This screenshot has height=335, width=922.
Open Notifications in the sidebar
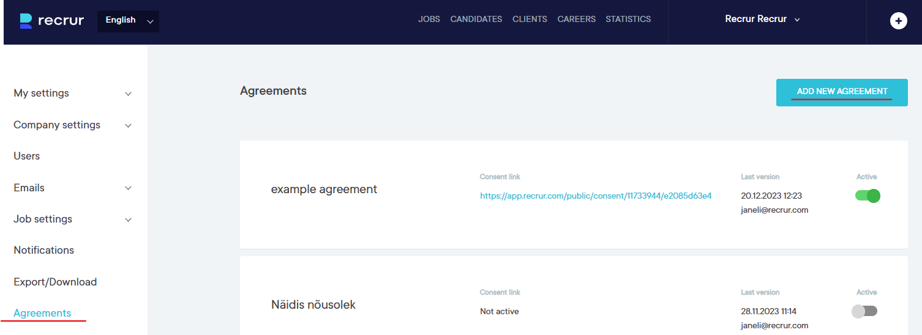coord(44,251)
